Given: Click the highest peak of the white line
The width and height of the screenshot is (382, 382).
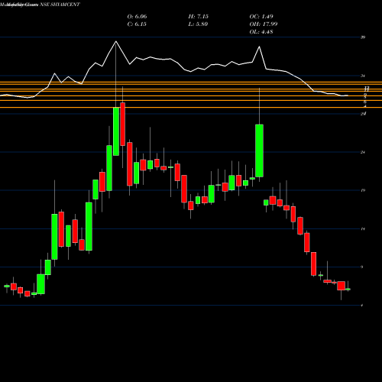Looking at the screenshot, I should pyautogui.click(x=116, y=41).
